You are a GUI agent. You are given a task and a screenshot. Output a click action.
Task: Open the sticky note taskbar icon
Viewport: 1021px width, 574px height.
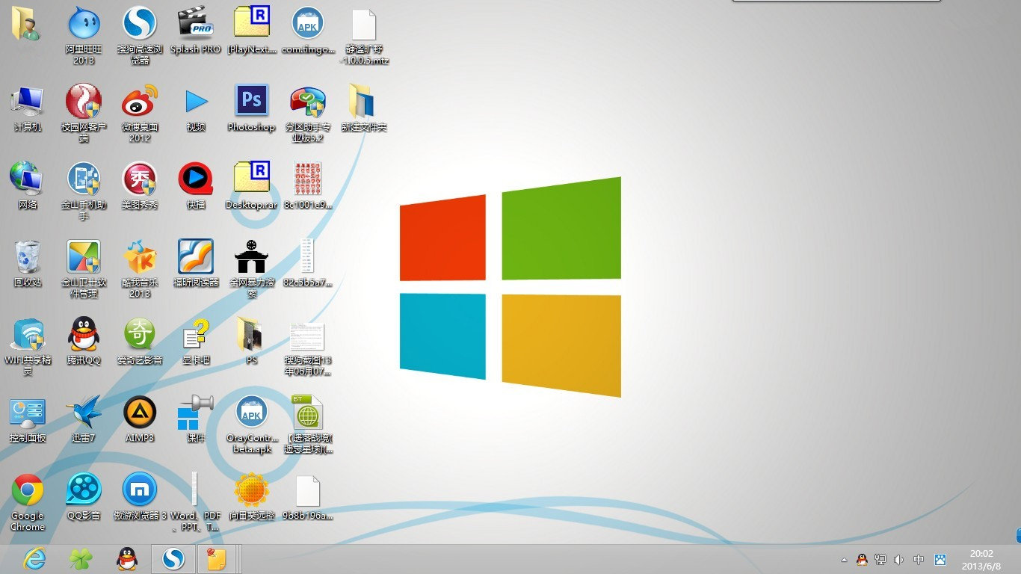(x=217, y=558)
